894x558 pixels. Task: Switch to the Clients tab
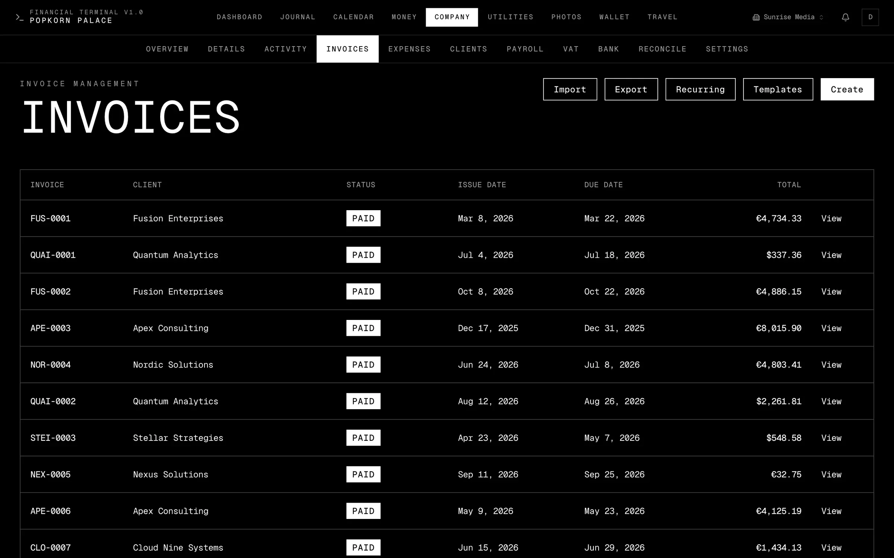[469, 49]
